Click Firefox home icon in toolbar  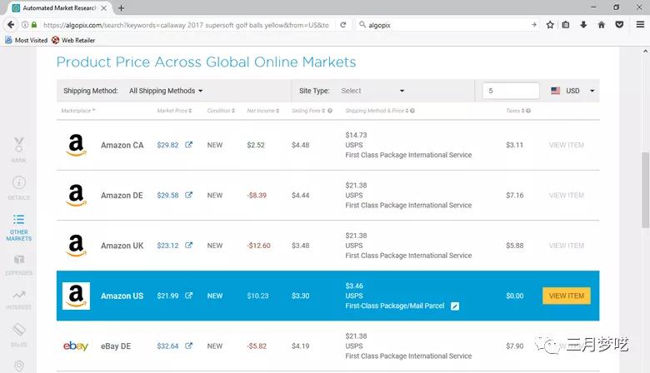pos(601,25)
